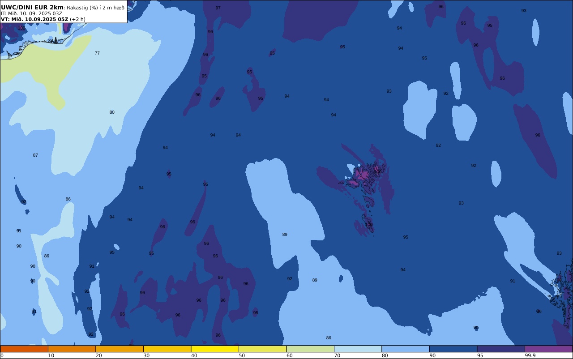Click the legend tick label '20'
Screen dimensions: 573x359
click(x=98, y=355)
